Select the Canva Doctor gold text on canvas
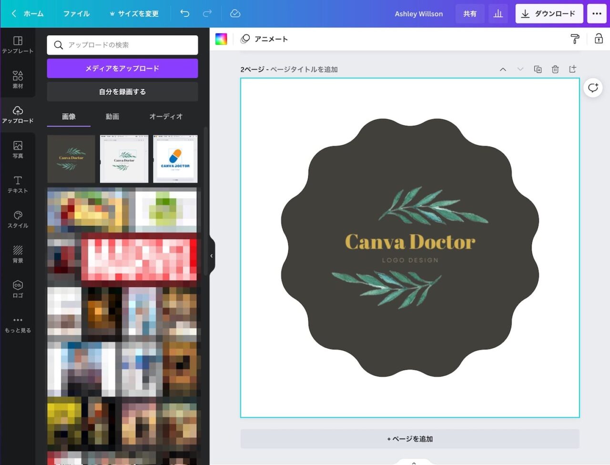 (410, 242)
